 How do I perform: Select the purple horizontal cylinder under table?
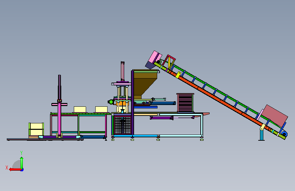click(162, 118)
